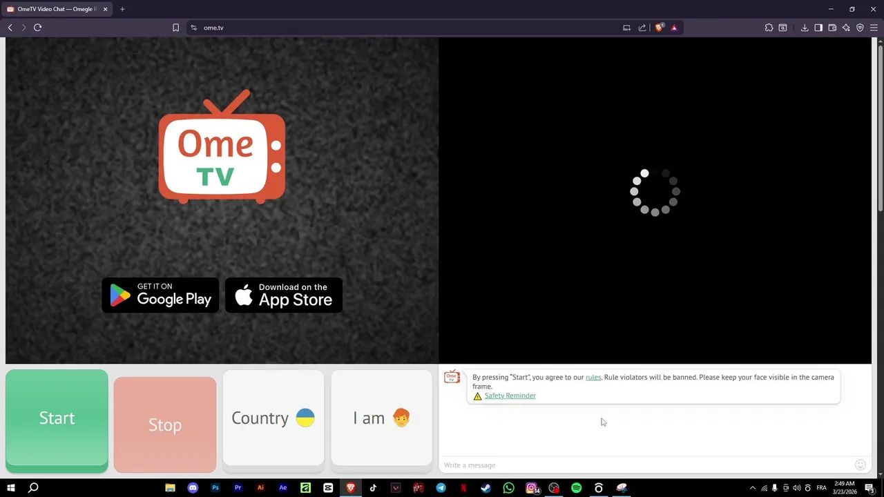
Task: Show hidden system tray icons
Action: 752,488
